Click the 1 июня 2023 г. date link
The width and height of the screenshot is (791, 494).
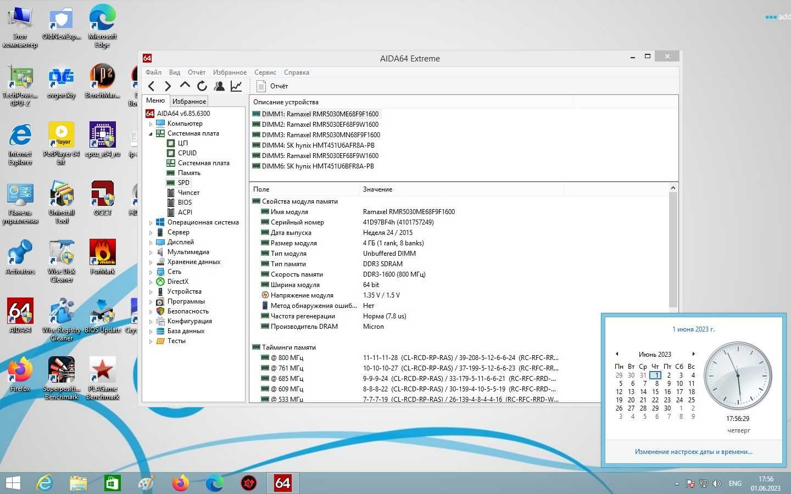(x=694, y=329)
